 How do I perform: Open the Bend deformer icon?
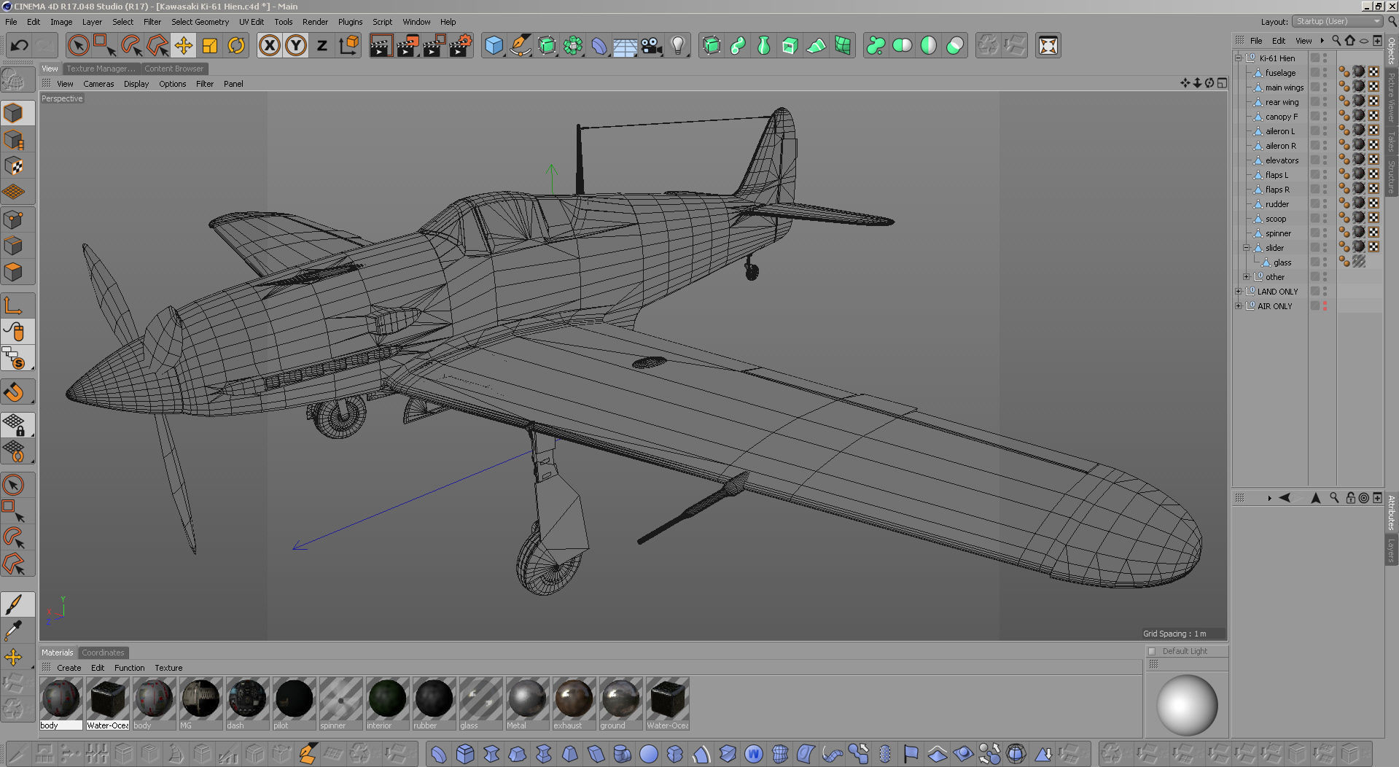[x=599, y=46]
